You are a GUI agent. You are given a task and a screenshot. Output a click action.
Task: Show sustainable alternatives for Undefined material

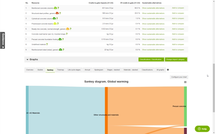153,44
